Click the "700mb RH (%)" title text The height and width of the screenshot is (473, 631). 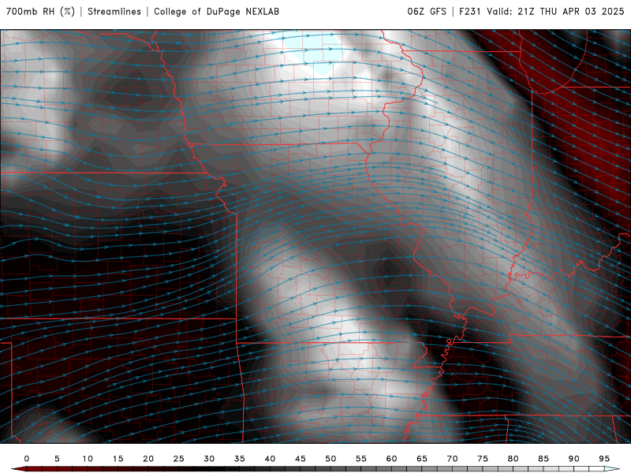[x=40, y=11]
